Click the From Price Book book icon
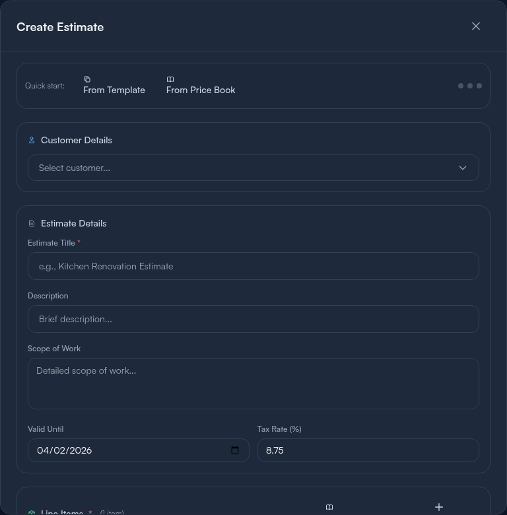Image resolution: width=507 pixels, height=515 pixels. tap(170, 79)
